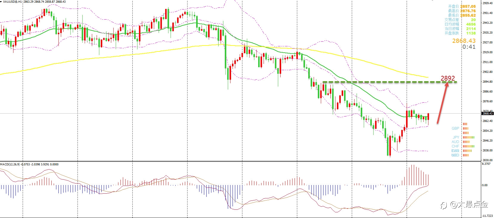Click the 开盘涨跌 label

tap(452, 33)
